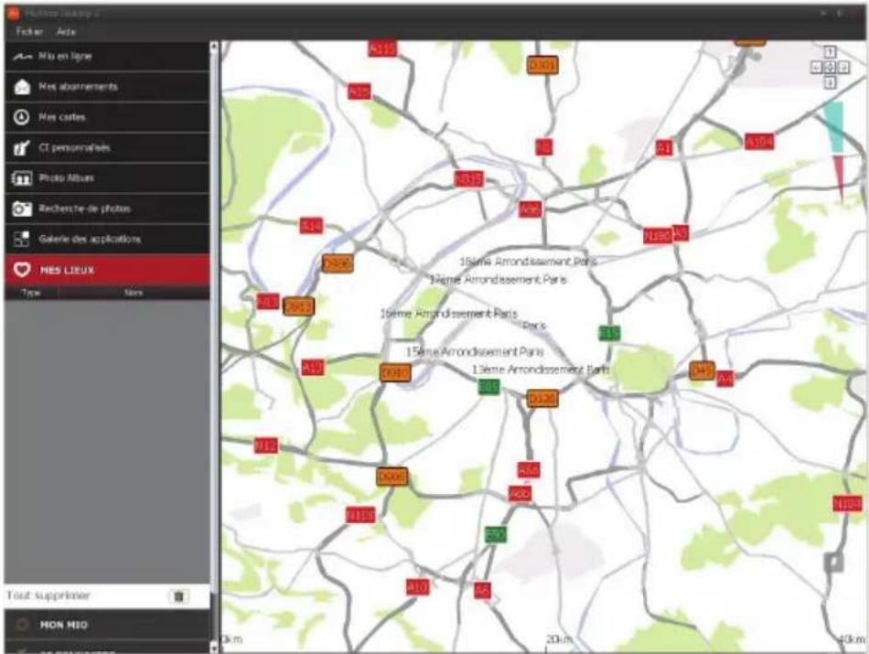Open the Mes abonnements envelope item
The image size is (869, 654).
click(x=107, y=87)
